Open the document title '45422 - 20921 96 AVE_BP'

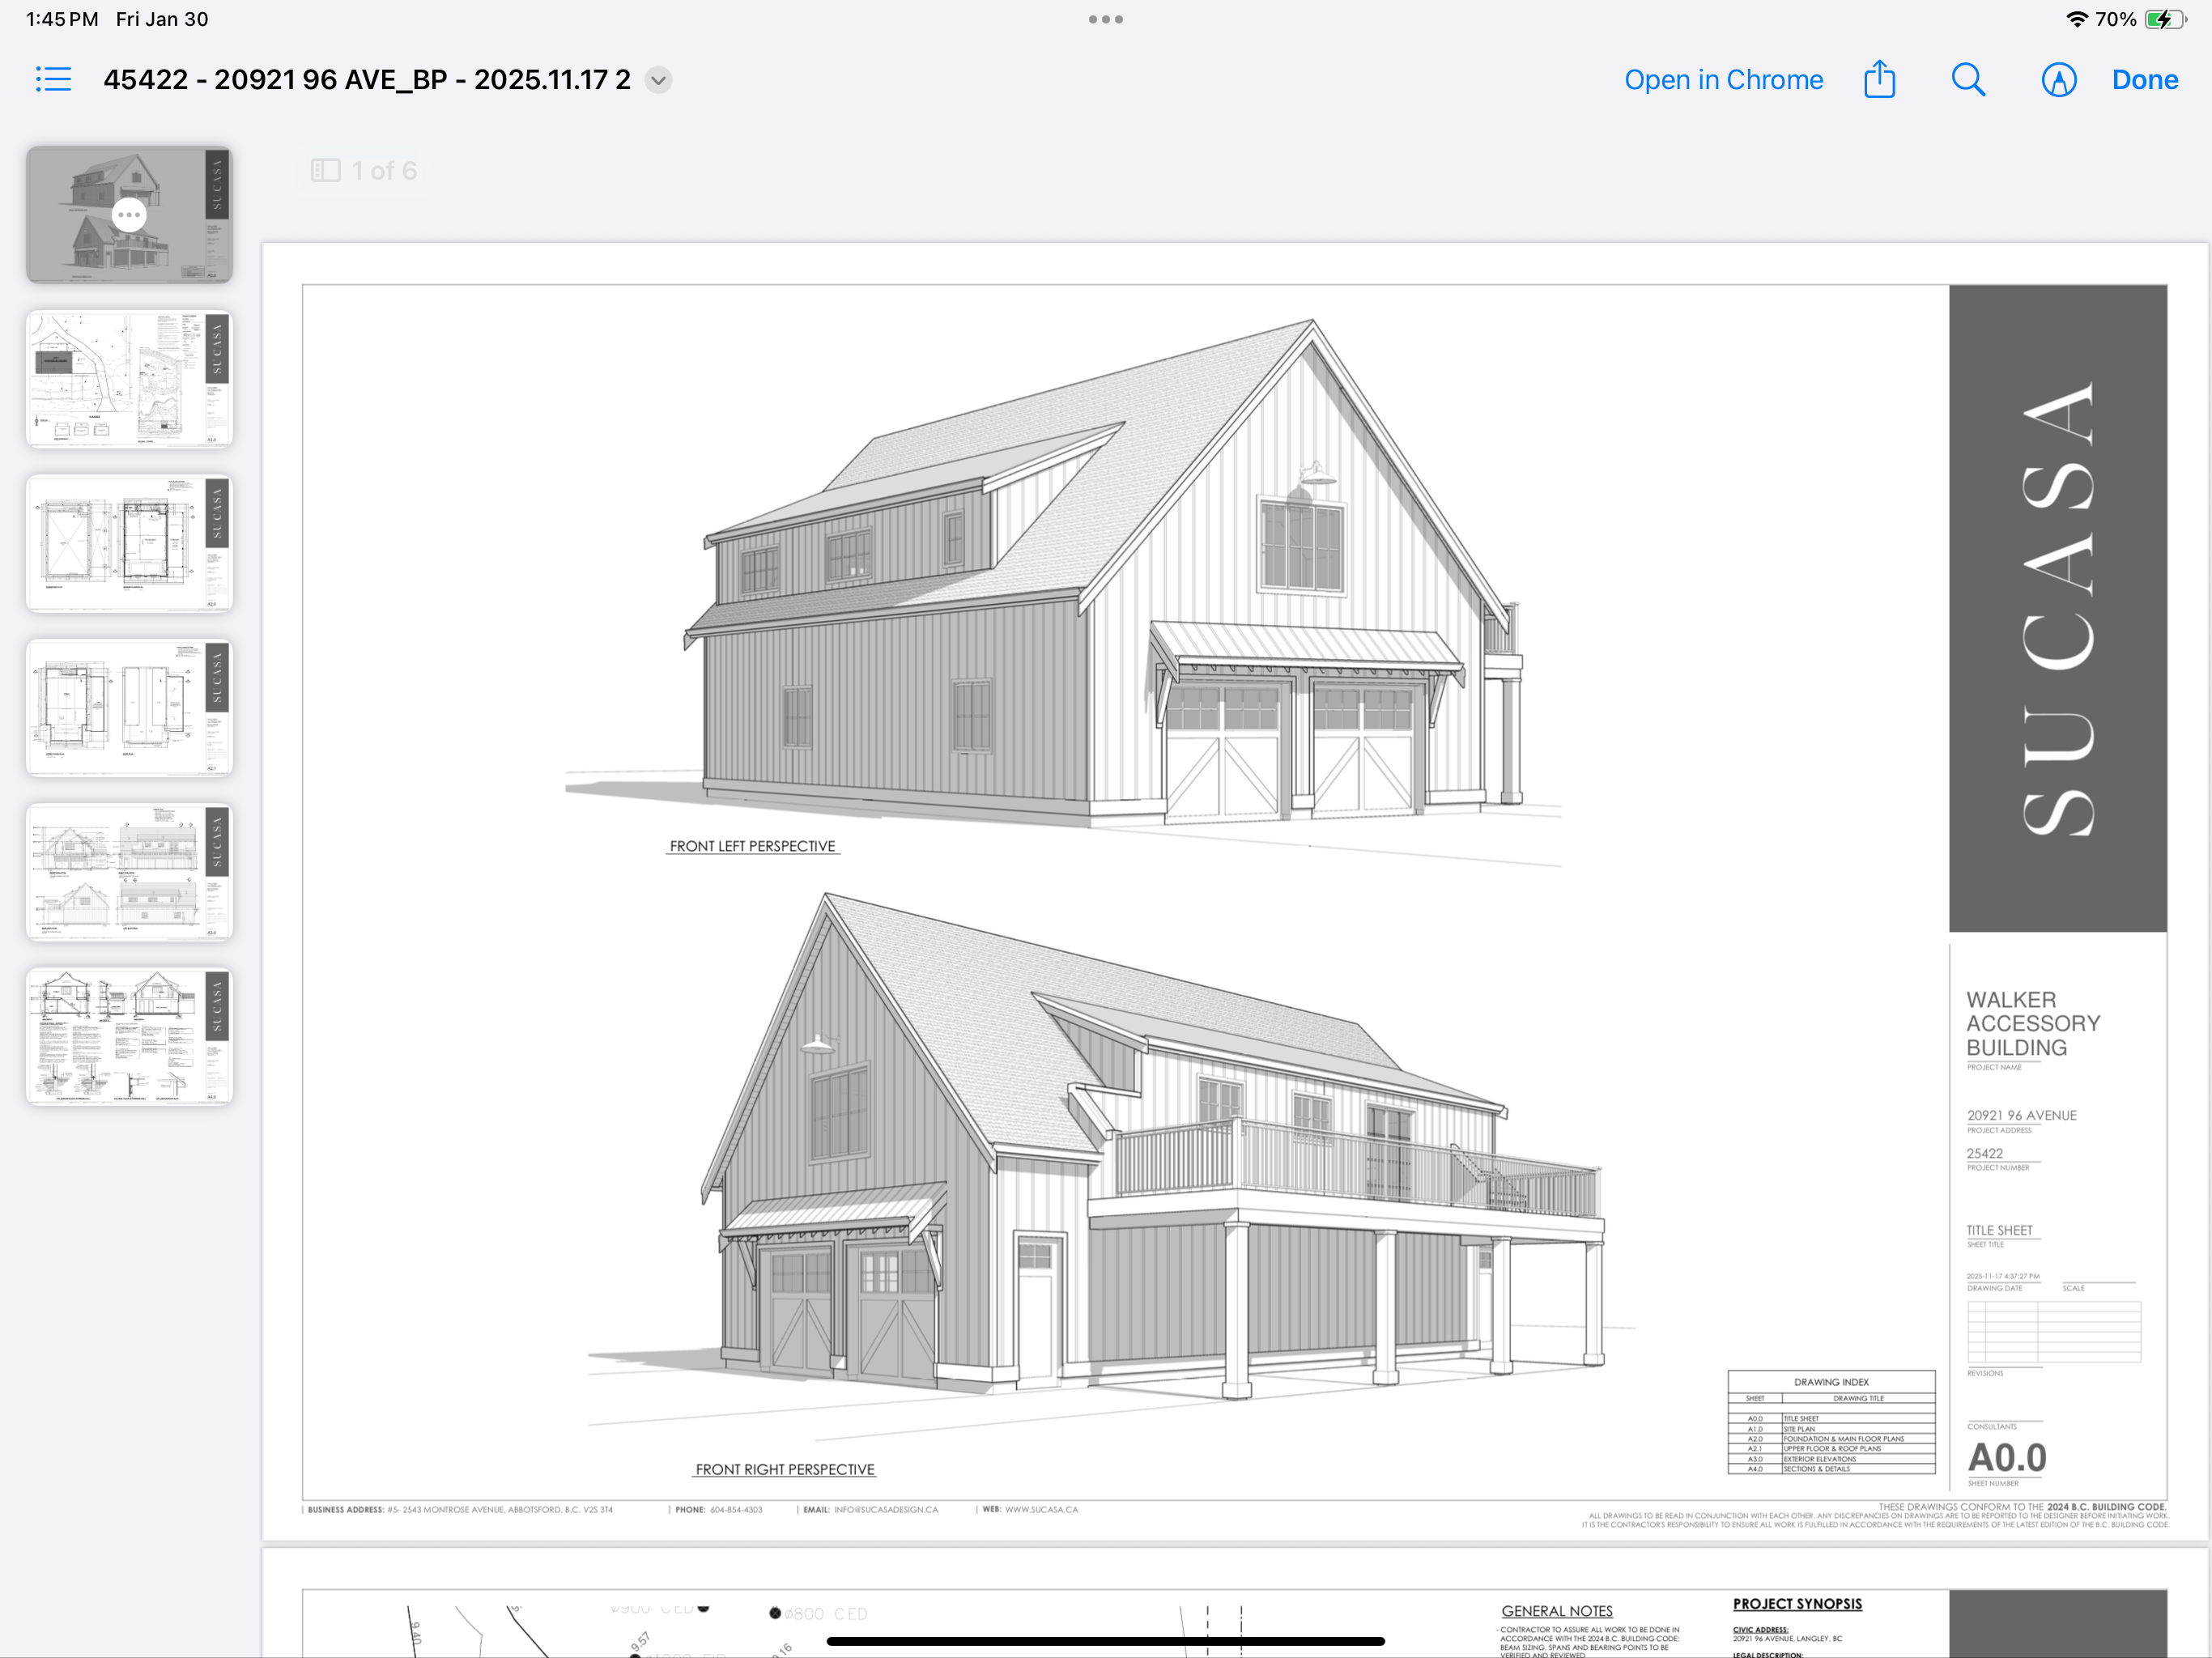[x=367, y=80]
